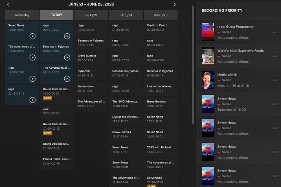Image resolution: width=281 pixels, height=187 pixels.
Task: Open Grand Designs Ne... 20:50-21:39 entry
Action: tap(57, 146)
